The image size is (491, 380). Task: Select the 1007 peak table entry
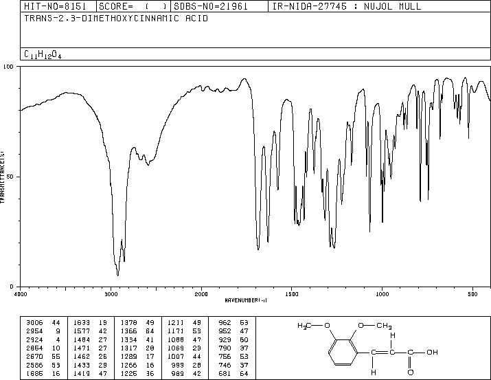coord(184,357)
